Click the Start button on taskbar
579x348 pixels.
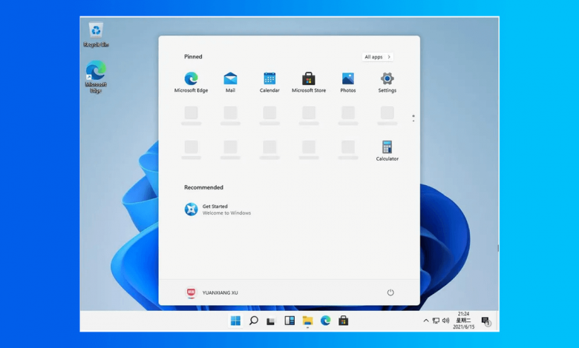coord(235,321)
